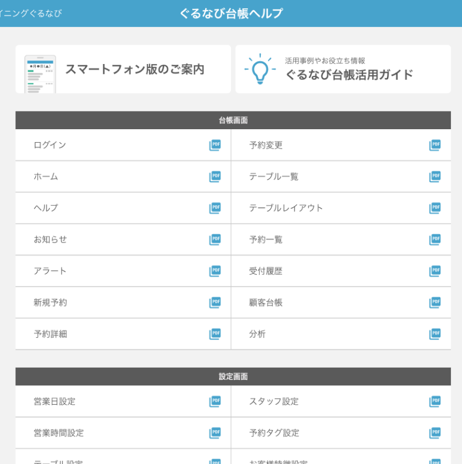Open the PDF icon next to 顧客台帳
Screen dimensions: 462x464
[434, 302]
